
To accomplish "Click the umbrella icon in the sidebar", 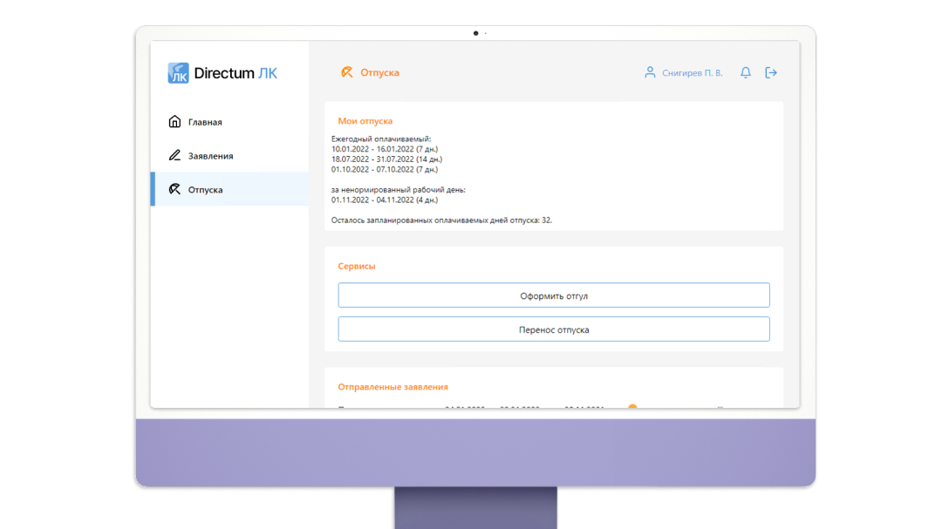I will pos(174,189).
